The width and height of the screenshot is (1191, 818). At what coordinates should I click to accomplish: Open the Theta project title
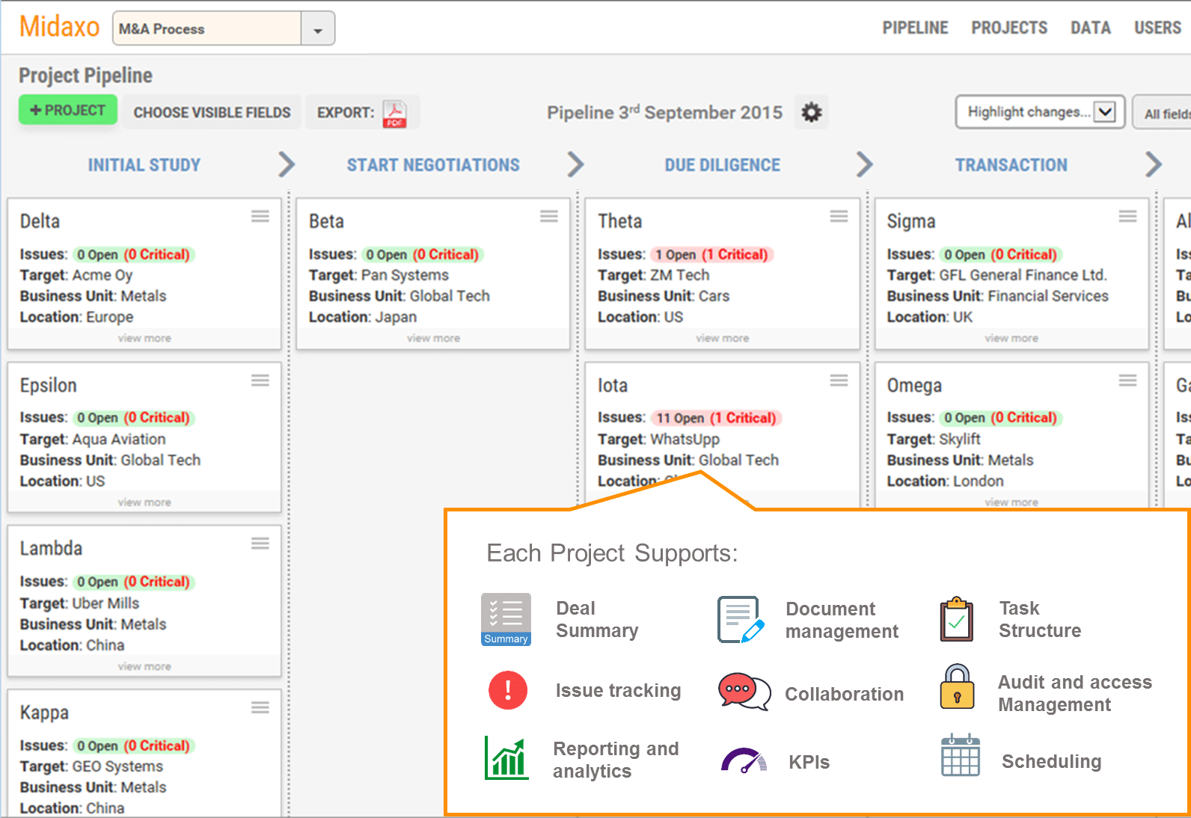tap(620, 221)
